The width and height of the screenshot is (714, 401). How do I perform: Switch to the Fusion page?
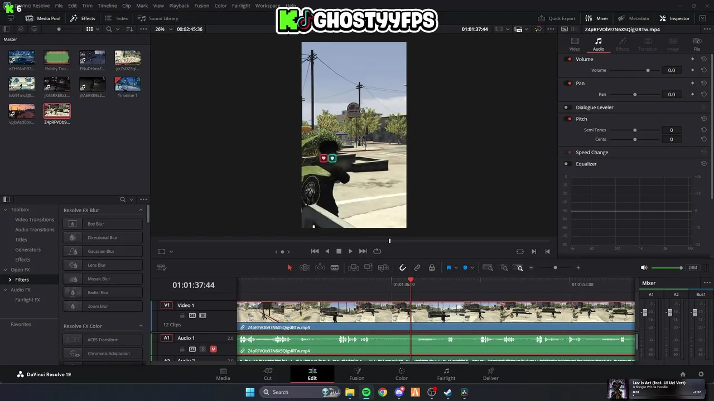coord(357,374)
